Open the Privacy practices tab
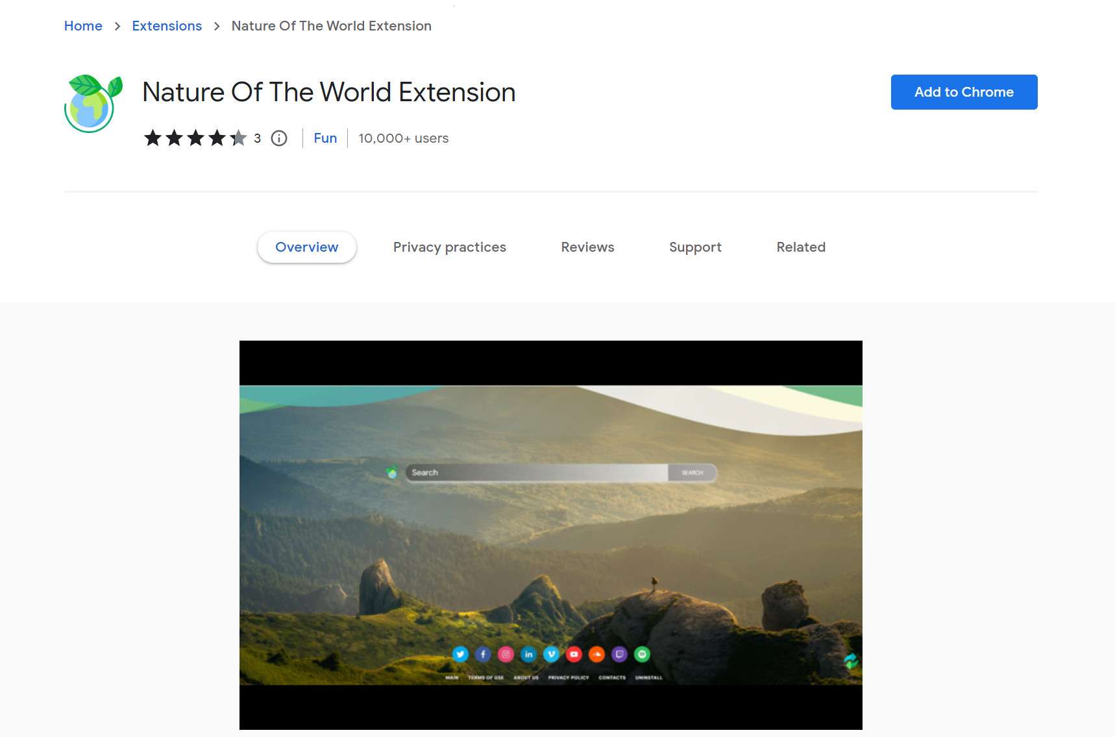The width and height of the screenshot is (1115, 737). [x=450, y=247]
